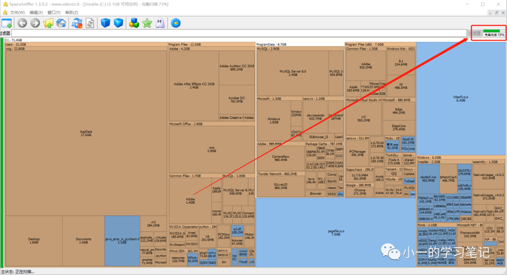Click the ProgramData - 8.7GB header

coord(300,44)
